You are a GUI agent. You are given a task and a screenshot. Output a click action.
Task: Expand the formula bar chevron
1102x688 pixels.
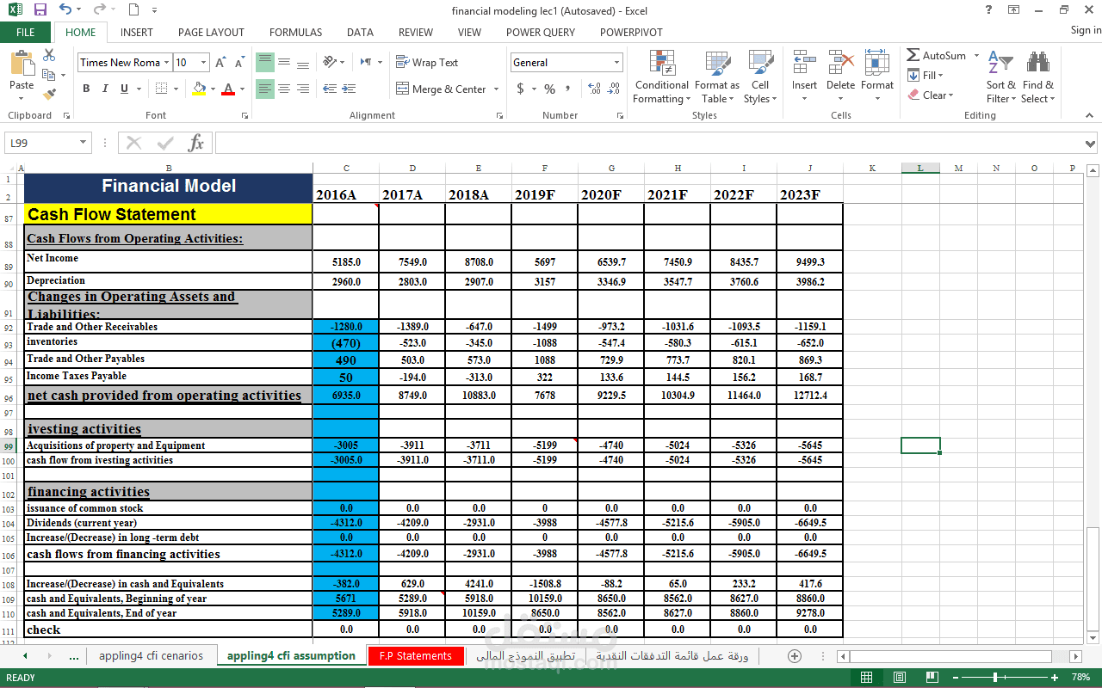click(1091, 144)
